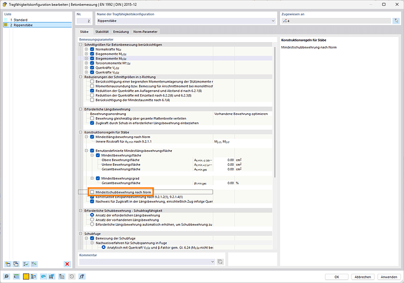Switch to the Stabilität tab
404x283 pixels.
click(102, 31)
